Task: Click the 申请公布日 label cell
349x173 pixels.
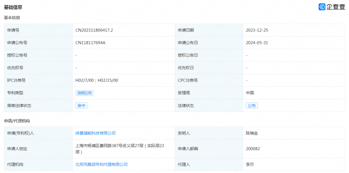Action: [x=209, y=43]
